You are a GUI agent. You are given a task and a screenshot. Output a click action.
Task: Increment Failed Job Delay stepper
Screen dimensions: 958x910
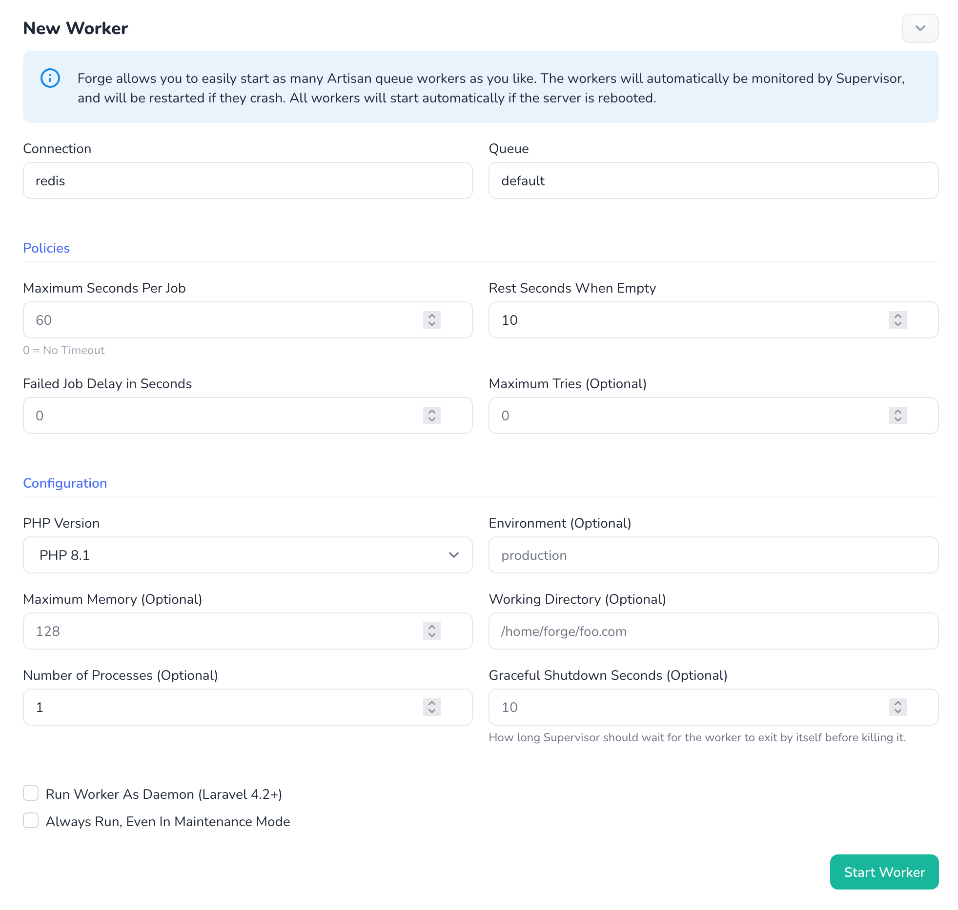point(432,411)
